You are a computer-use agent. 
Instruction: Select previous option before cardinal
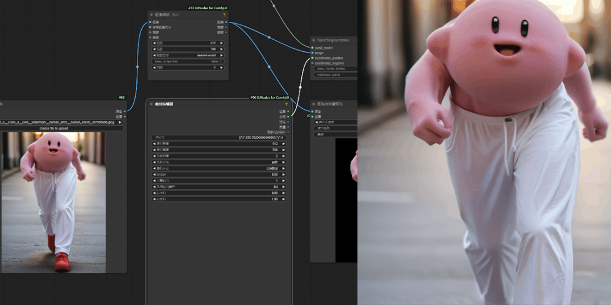(153, 168)
